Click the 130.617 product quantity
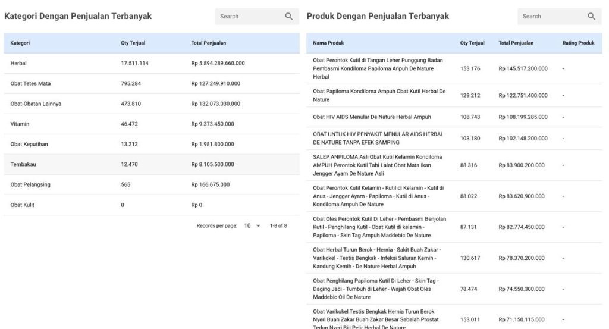 pos(470,258)
